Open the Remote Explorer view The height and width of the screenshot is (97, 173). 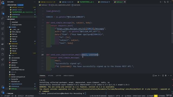coord(2,23)
